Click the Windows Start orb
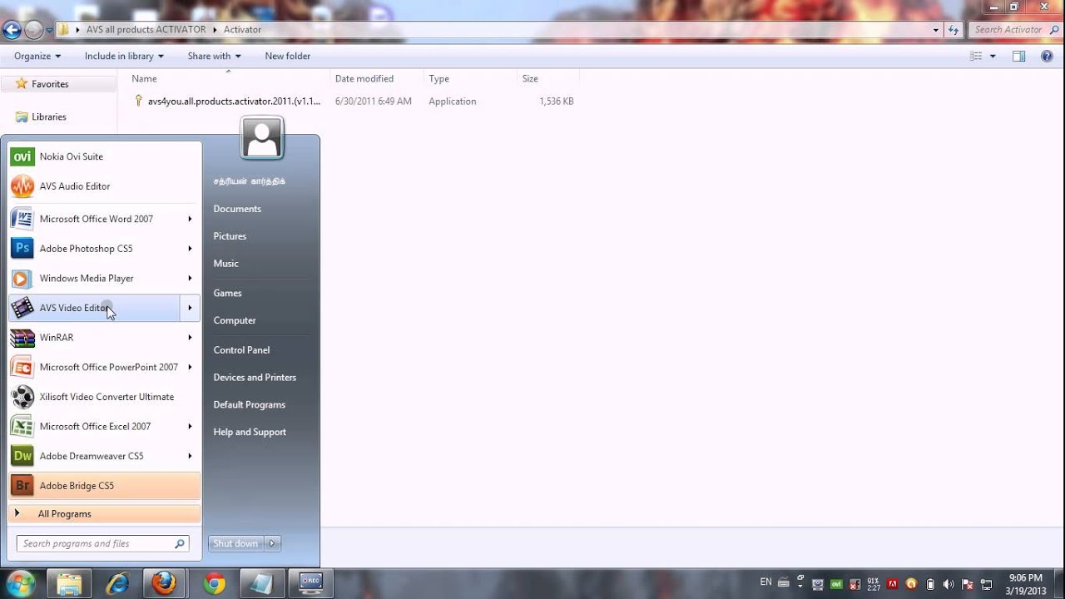 coord(20,583)
